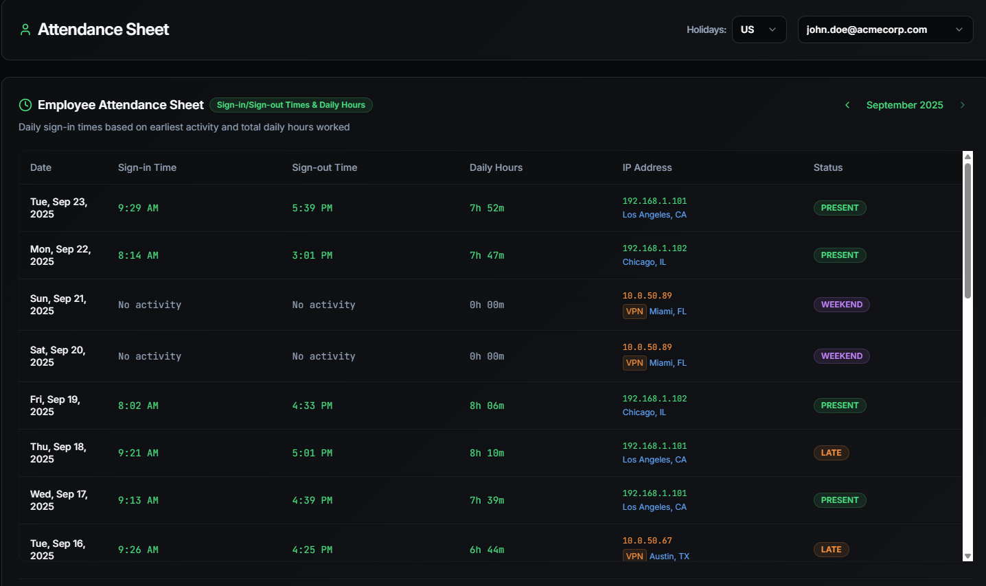Open the john.doe@acmecorp.com user dropdown
This screenshot has width=986, height=586.
pos(884,30)
